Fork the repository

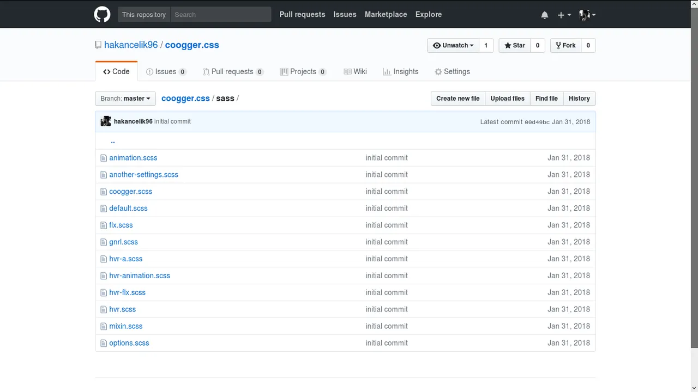coord(565,45)
